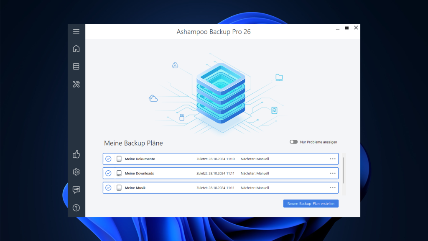The image size is (428, 241).
Task: Select the Meine Dokumente plan name
Action: 140,159
